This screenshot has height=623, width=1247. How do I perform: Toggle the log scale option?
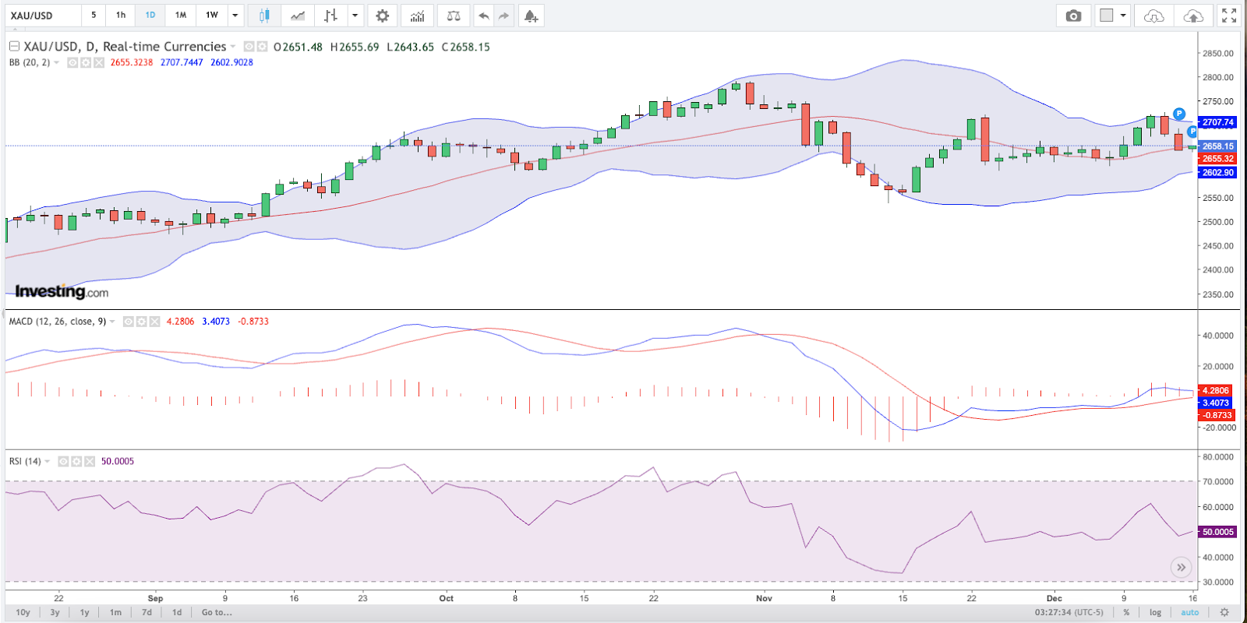tap(1155, 612)
